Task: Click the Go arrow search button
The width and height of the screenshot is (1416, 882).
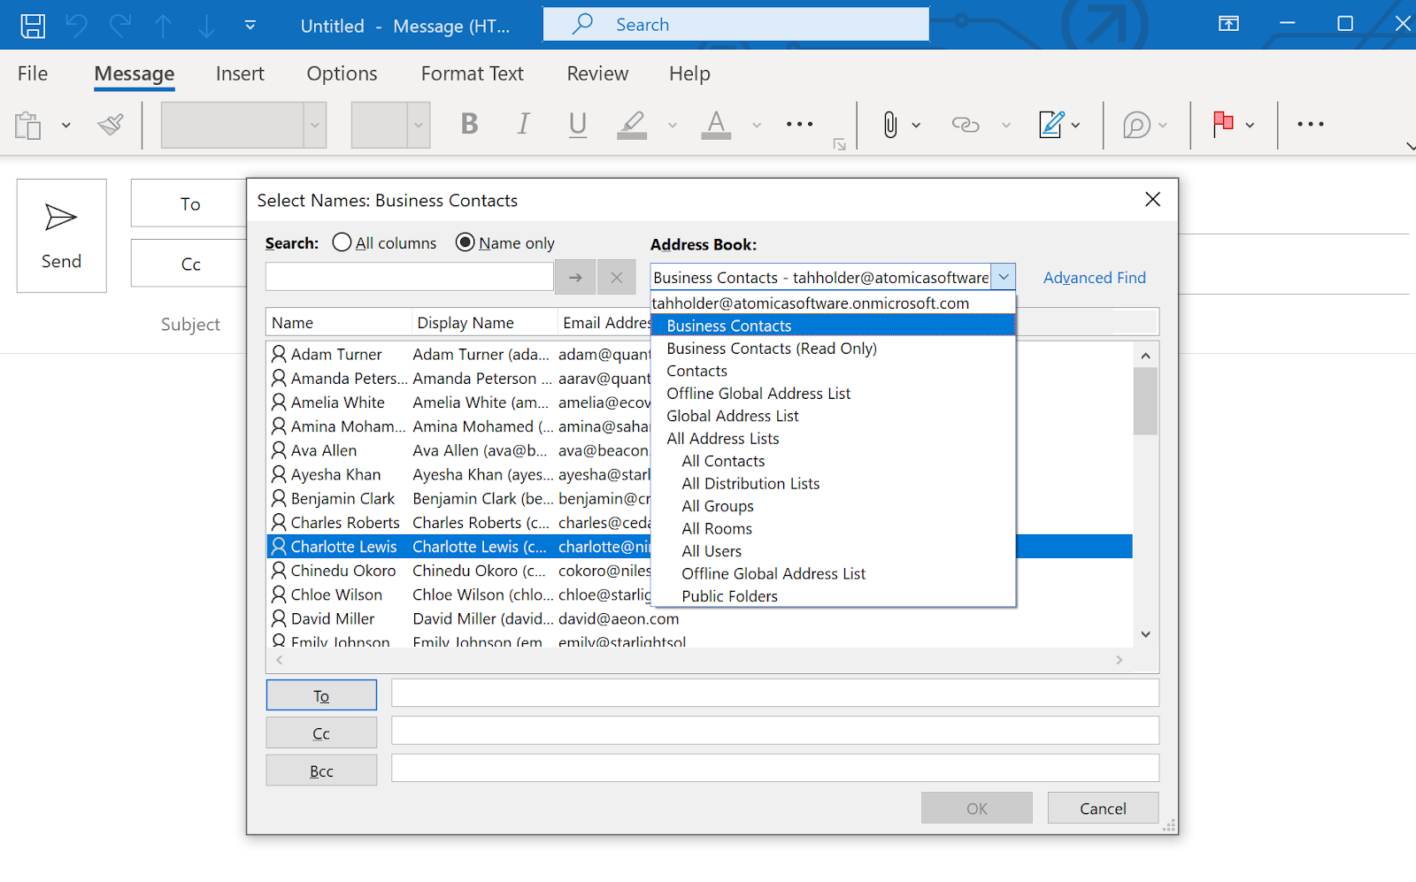Action: pyautogui.click(x=575, y=278)
